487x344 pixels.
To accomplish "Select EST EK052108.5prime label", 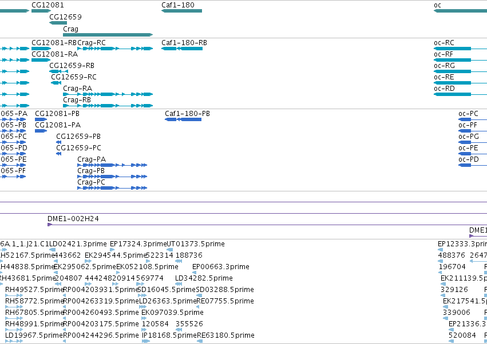I will click(x=147, y=267).
